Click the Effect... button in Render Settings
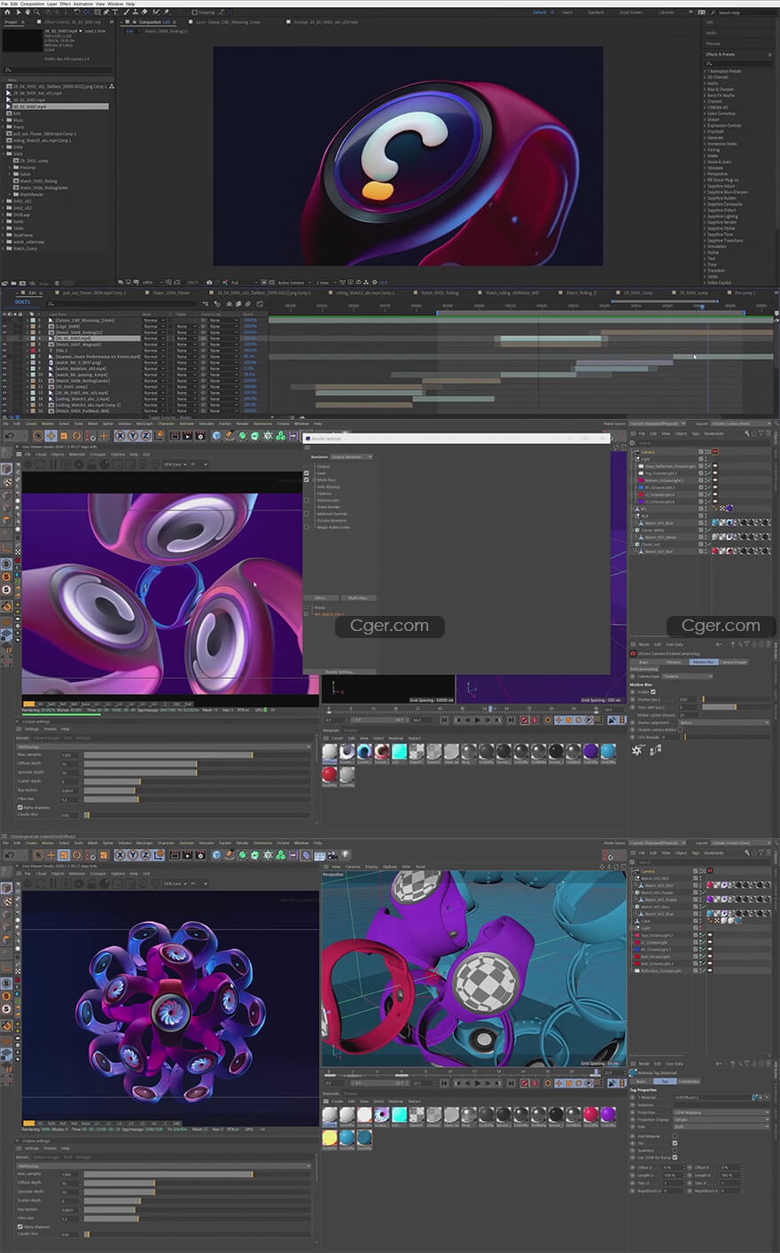This screenshot has height=1253, width=780. [321, 598]
